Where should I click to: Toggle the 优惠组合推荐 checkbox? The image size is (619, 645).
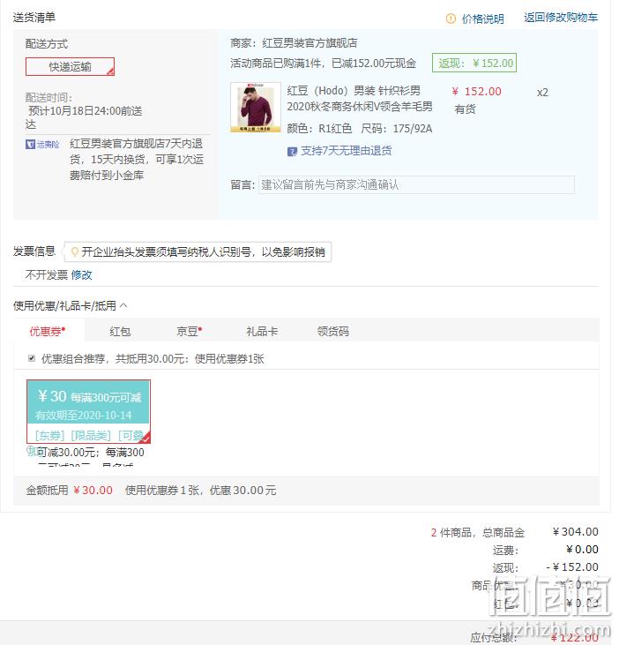32,358
